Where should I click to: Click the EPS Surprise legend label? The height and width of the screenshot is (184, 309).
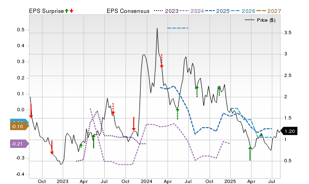46,11
